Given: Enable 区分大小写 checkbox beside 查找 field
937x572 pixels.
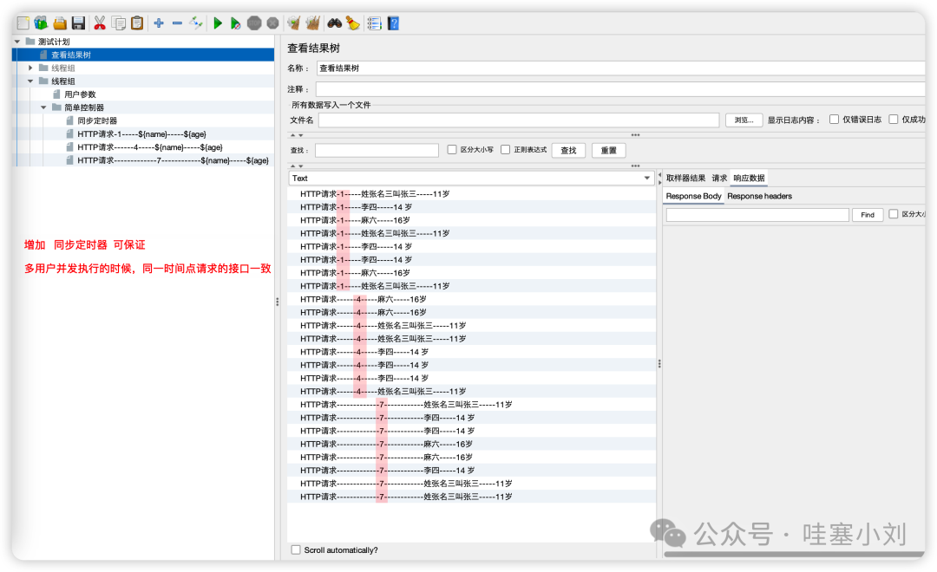Looking at the screenshot, I should (452, 150).
